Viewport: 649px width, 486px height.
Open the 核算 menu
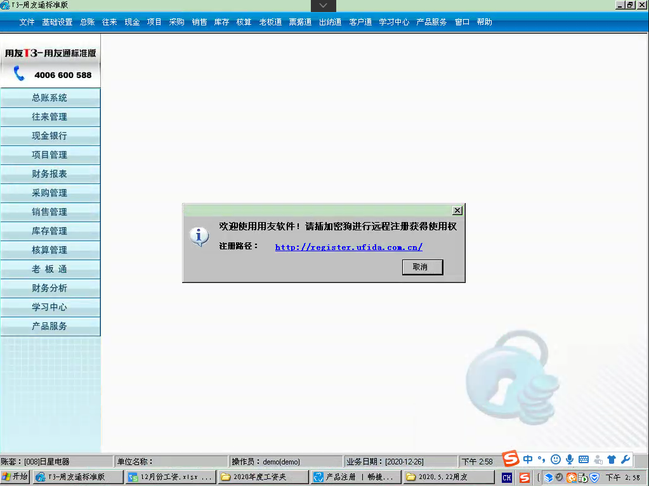tap(244, 22)
